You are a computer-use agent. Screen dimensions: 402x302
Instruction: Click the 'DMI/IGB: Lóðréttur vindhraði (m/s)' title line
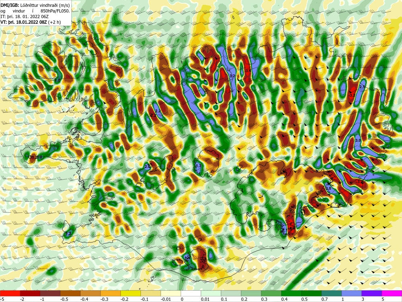coord(35,5)
